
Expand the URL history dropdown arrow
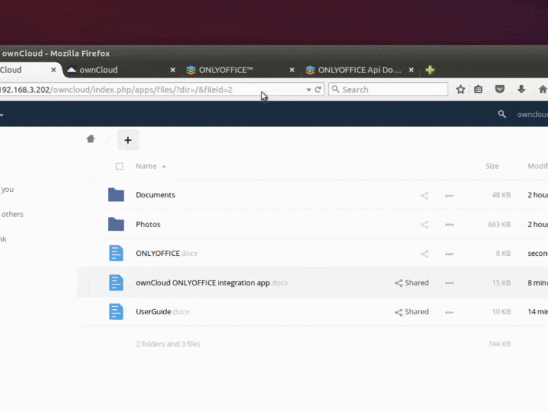tap(309, 90)
